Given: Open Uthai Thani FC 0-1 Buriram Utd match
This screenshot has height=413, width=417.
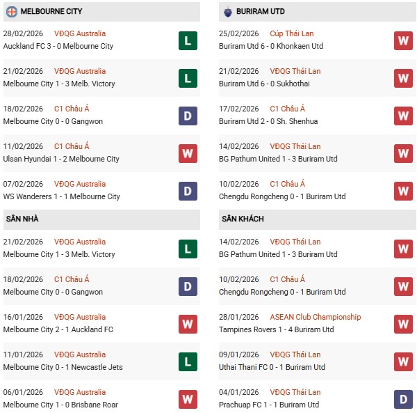Looking at the screenshot, I should (273, 367).
